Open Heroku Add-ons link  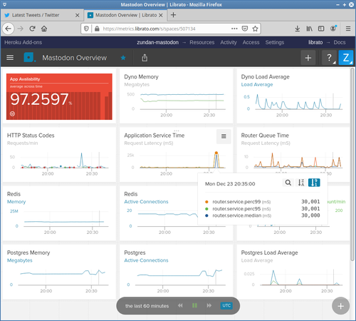click(23, 42)
